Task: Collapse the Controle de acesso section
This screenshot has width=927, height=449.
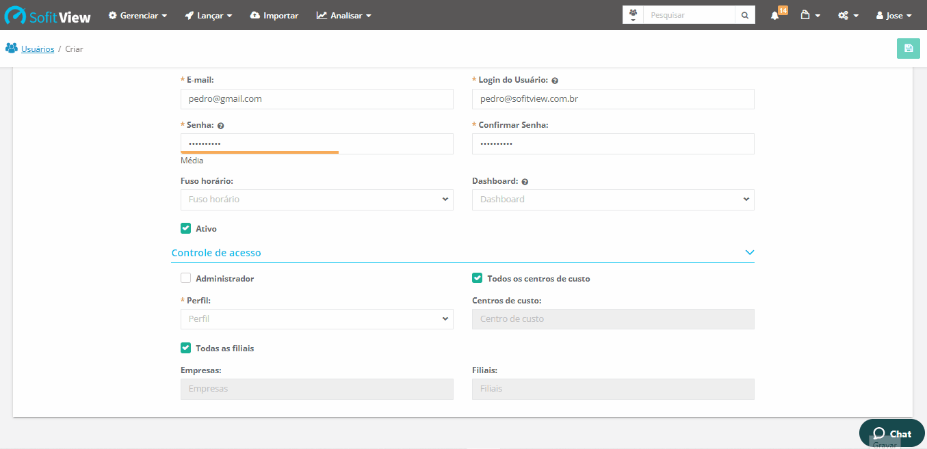Action: click(749, 253)
